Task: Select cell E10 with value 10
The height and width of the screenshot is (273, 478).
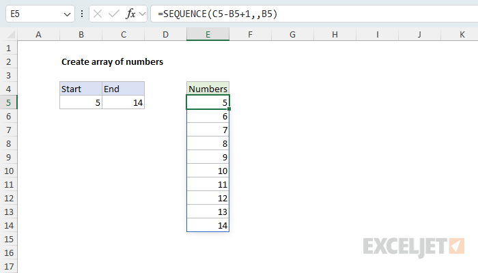Action: coord(208,171)
